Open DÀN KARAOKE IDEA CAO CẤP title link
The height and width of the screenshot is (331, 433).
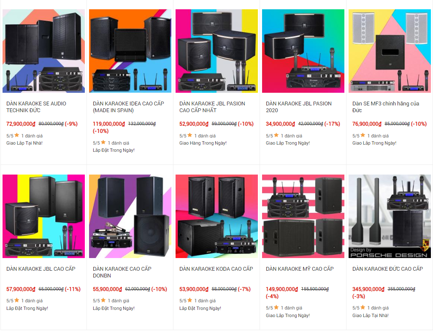(128, 107)
